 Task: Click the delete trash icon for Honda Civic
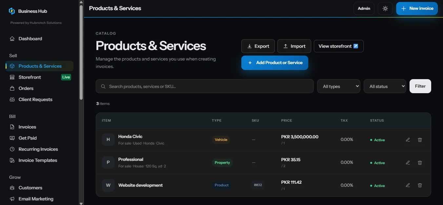(420, 140)
